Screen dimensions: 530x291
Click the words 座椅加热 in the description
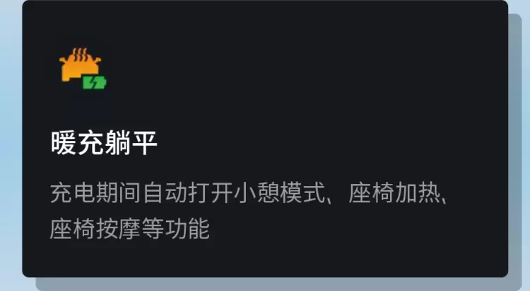click(394, 193)
